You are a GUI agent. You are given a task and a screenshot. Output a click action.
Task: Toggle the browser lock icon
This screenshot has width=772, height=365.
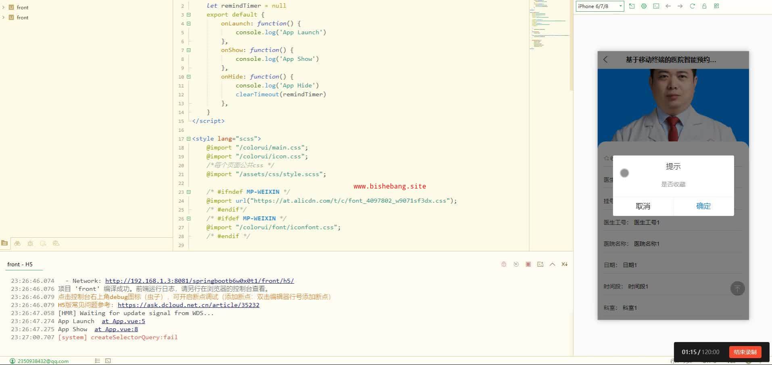point(705,6)
